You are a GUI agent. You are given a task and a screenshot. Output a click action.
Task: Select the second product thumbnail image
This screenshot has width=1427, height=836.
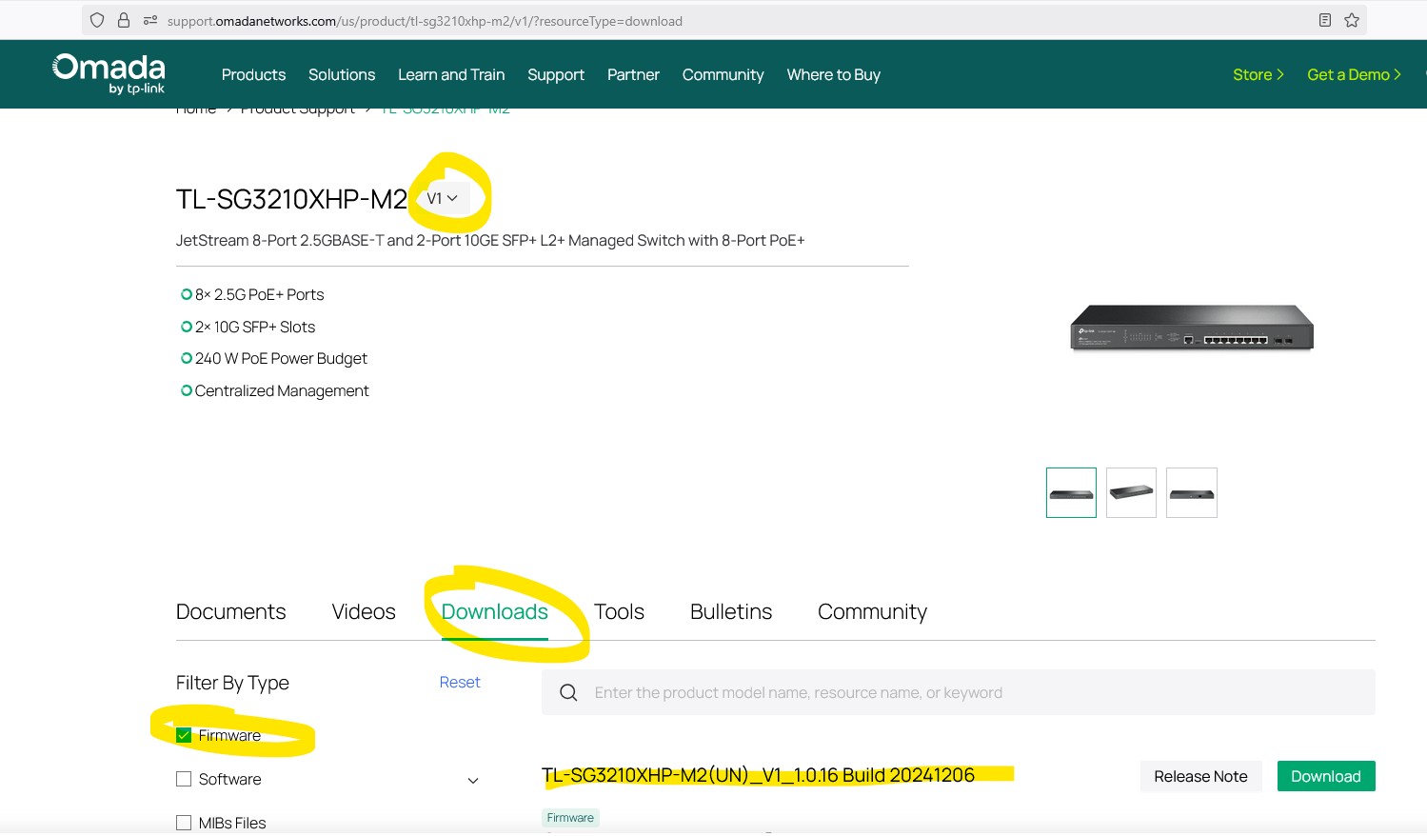[x=1131, y=492]
